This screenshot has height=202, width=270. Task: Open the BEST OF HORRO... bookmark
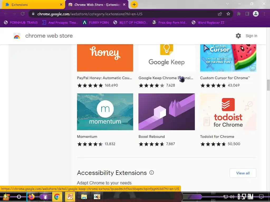[x=131, y=23]
